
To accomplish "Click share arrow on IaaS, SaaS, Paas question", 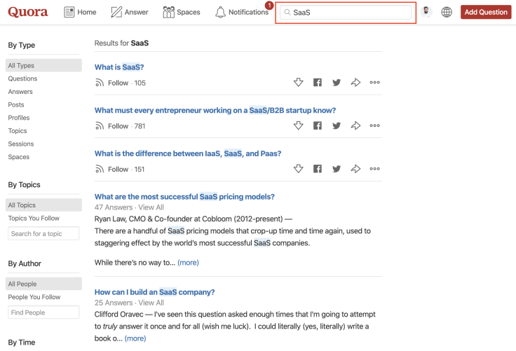I will pyautogui.click(x=355, y=169).
